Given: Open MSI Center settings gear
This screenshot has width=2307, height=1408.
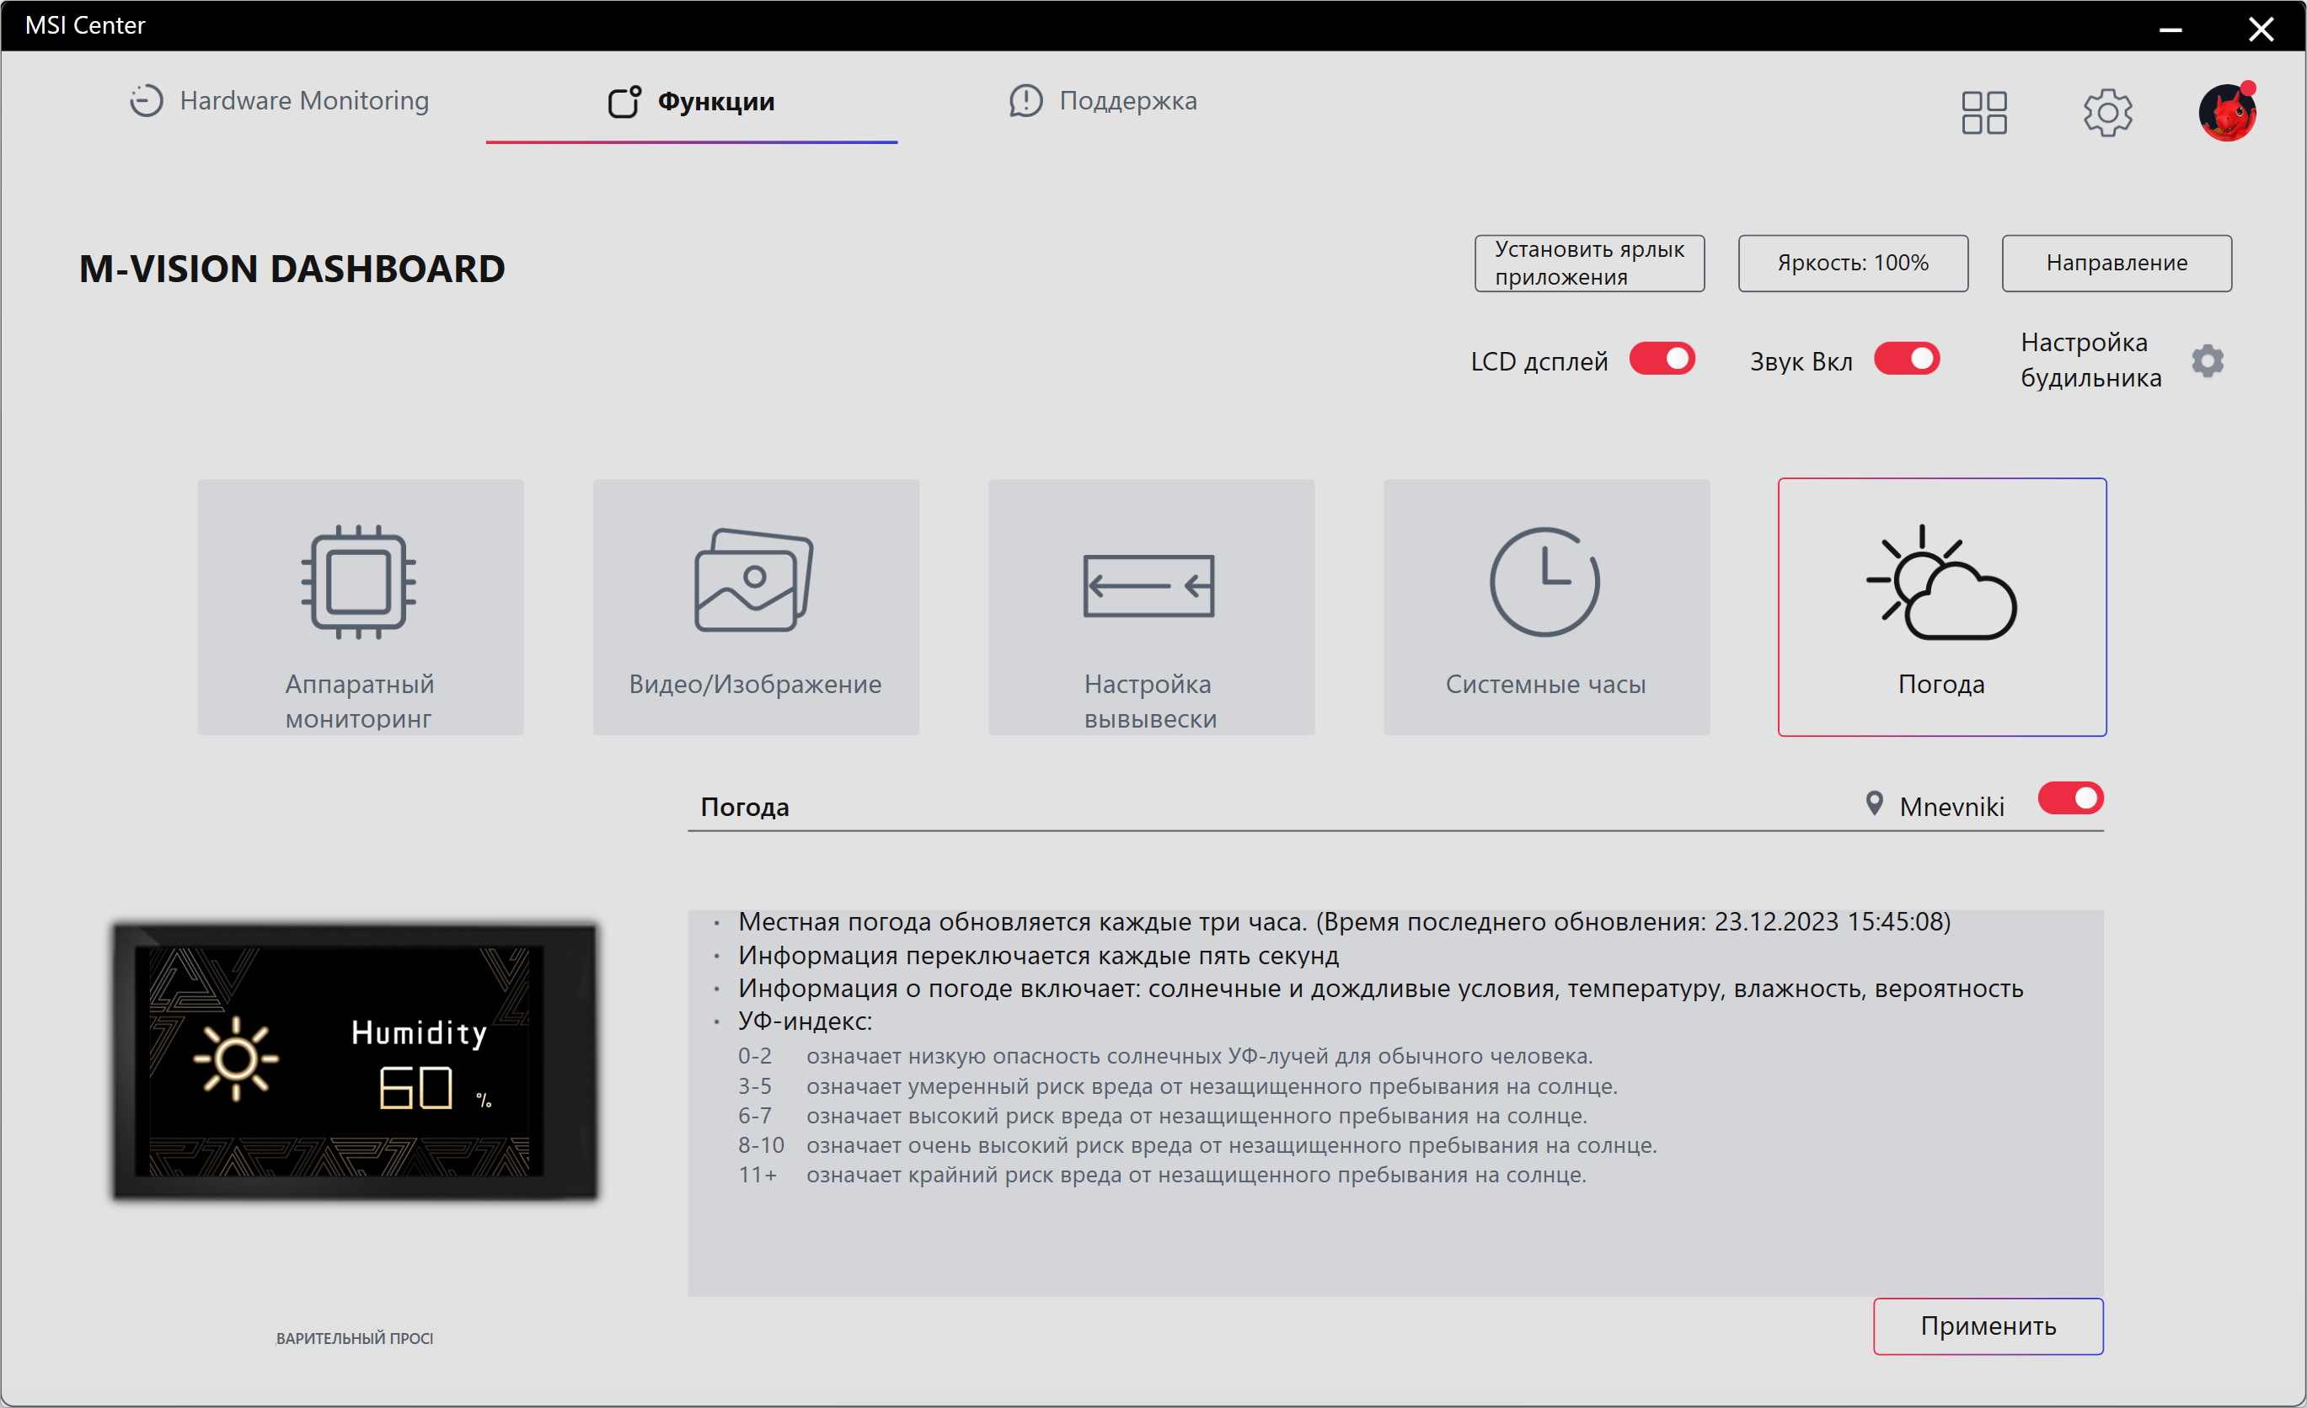Looking at the screenshot, I should [x=2106, y=112].
